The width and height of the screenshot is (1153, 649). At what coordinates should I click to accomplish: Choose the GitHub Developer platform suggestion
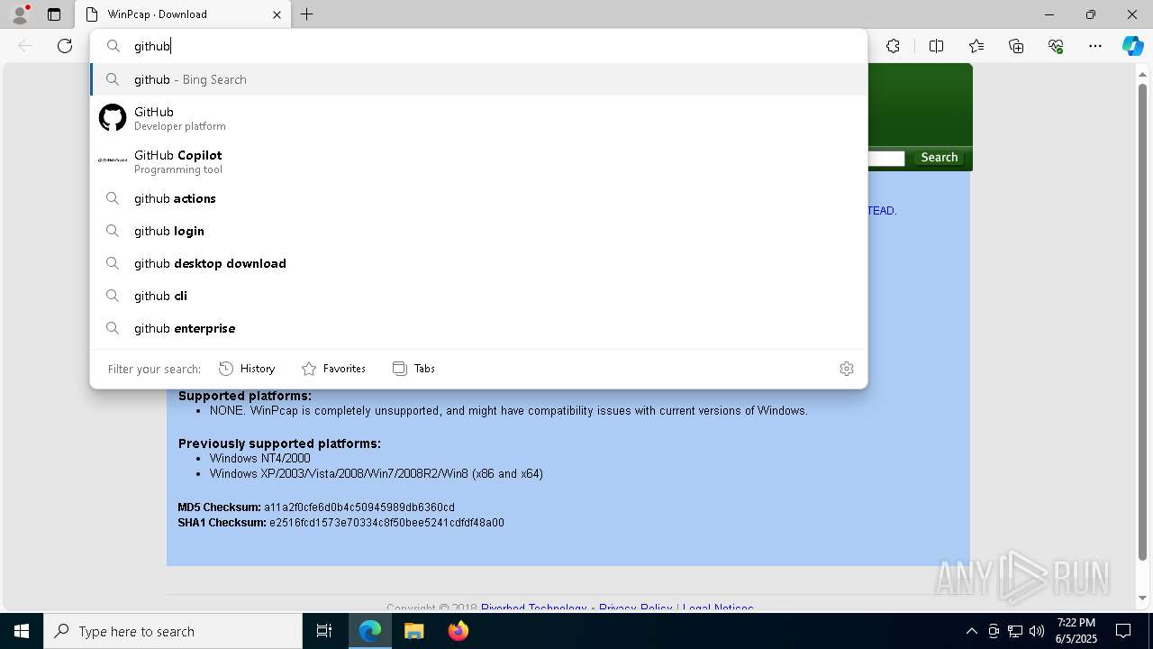[478, 118]
